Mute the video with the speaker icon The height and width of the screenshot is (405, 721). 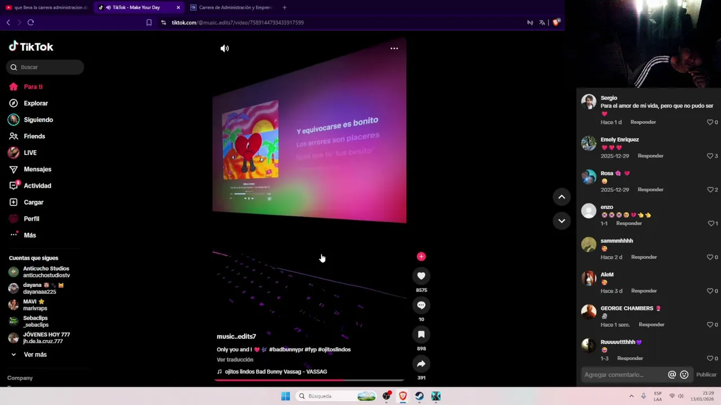point(224,48)
